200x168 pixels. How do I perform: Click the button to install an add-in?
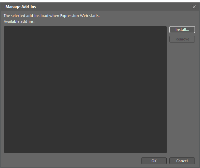click(182, 30)
